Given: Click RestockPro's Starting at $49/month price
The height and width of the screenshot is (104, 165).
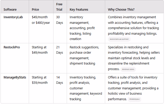Looking at the screenshot, I should tap(40, 50).
